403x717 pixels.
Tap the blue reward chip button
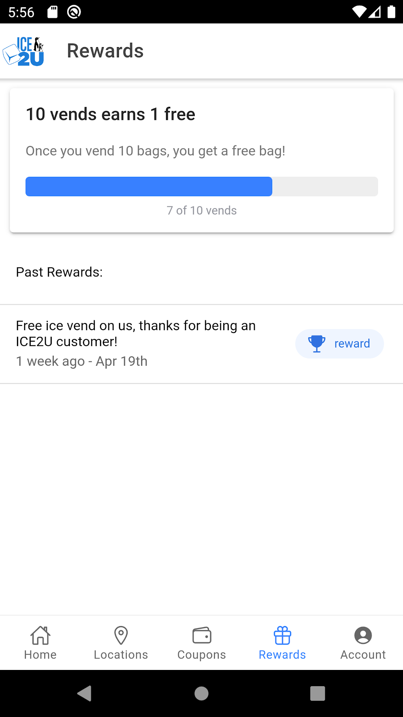tap(339, 344)
